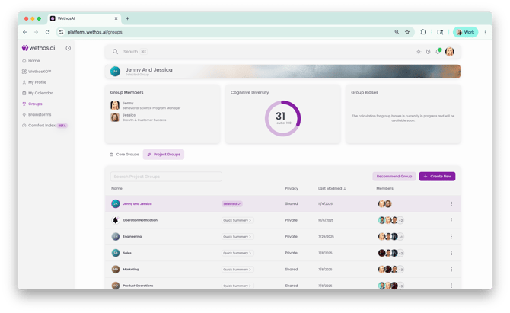
Task: Switch to the Core Groups tab
Action: (125, 155)
